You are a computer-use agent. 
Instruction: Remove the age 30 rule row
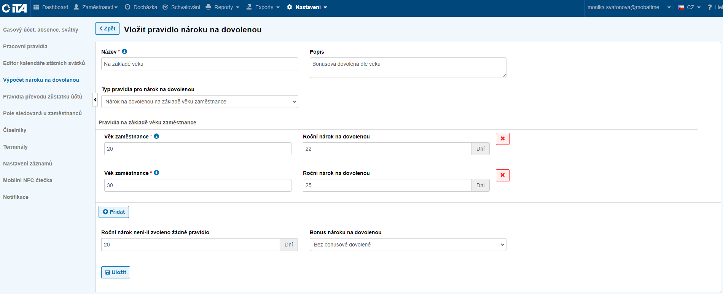pos(502,175)
